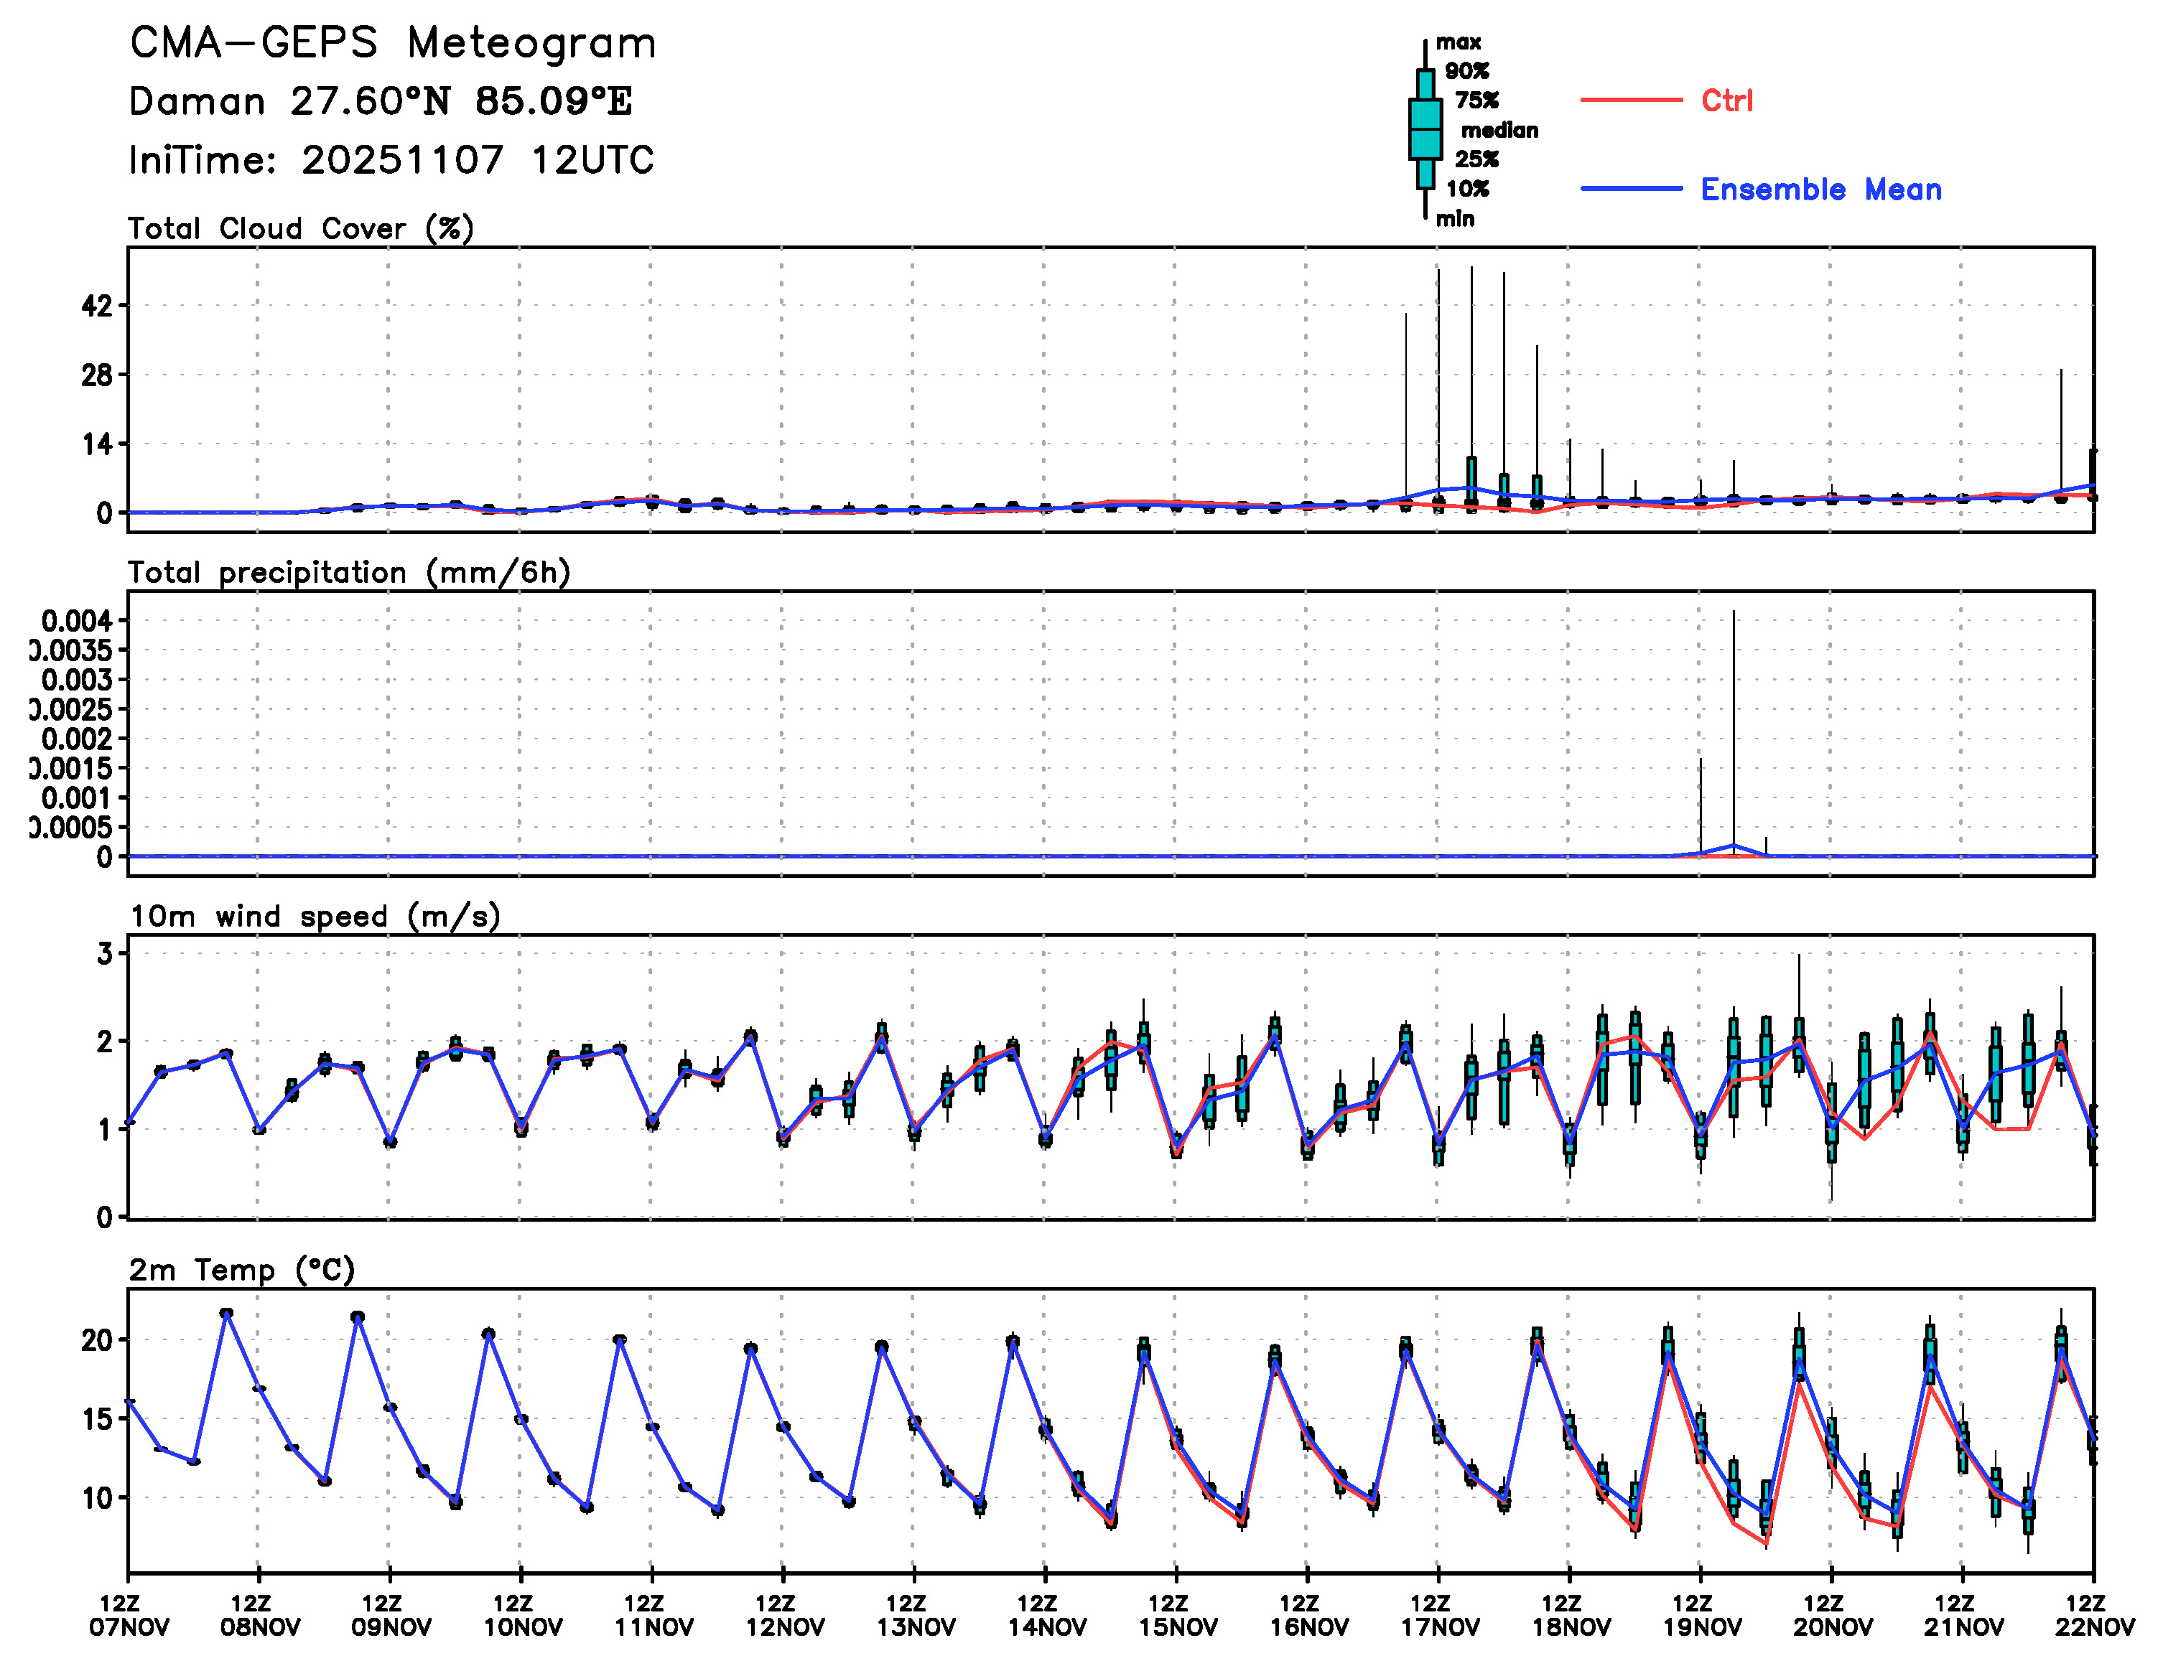
Task: Click the Total Cloud Cover panel title
Action: click(300, 229)
